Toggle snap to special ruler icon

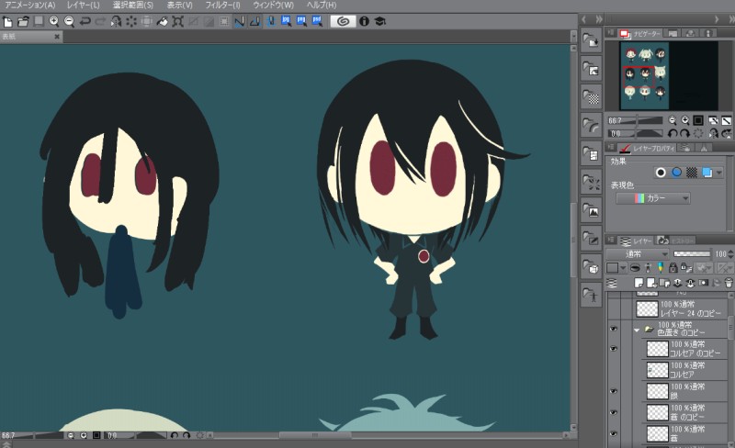(255, 21)
